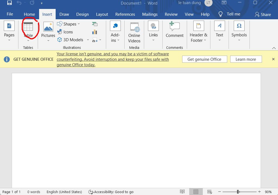Switch to the Home tab
This screenshot has width=278, height=195.
(29, 14)
